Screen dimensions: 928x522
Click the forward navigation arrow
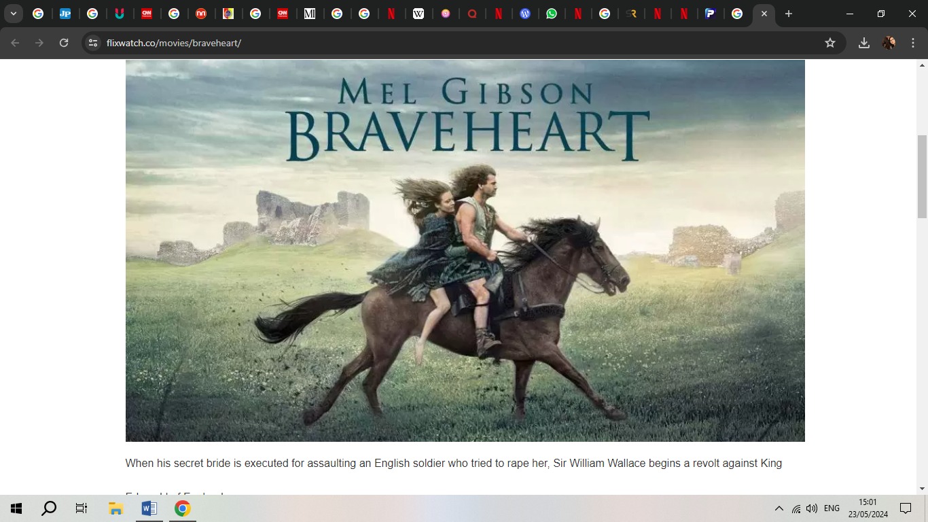(x=39, y=43)
